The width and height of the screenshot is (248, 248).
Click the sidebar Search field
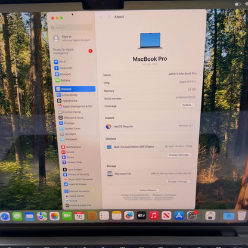point(72,27)
